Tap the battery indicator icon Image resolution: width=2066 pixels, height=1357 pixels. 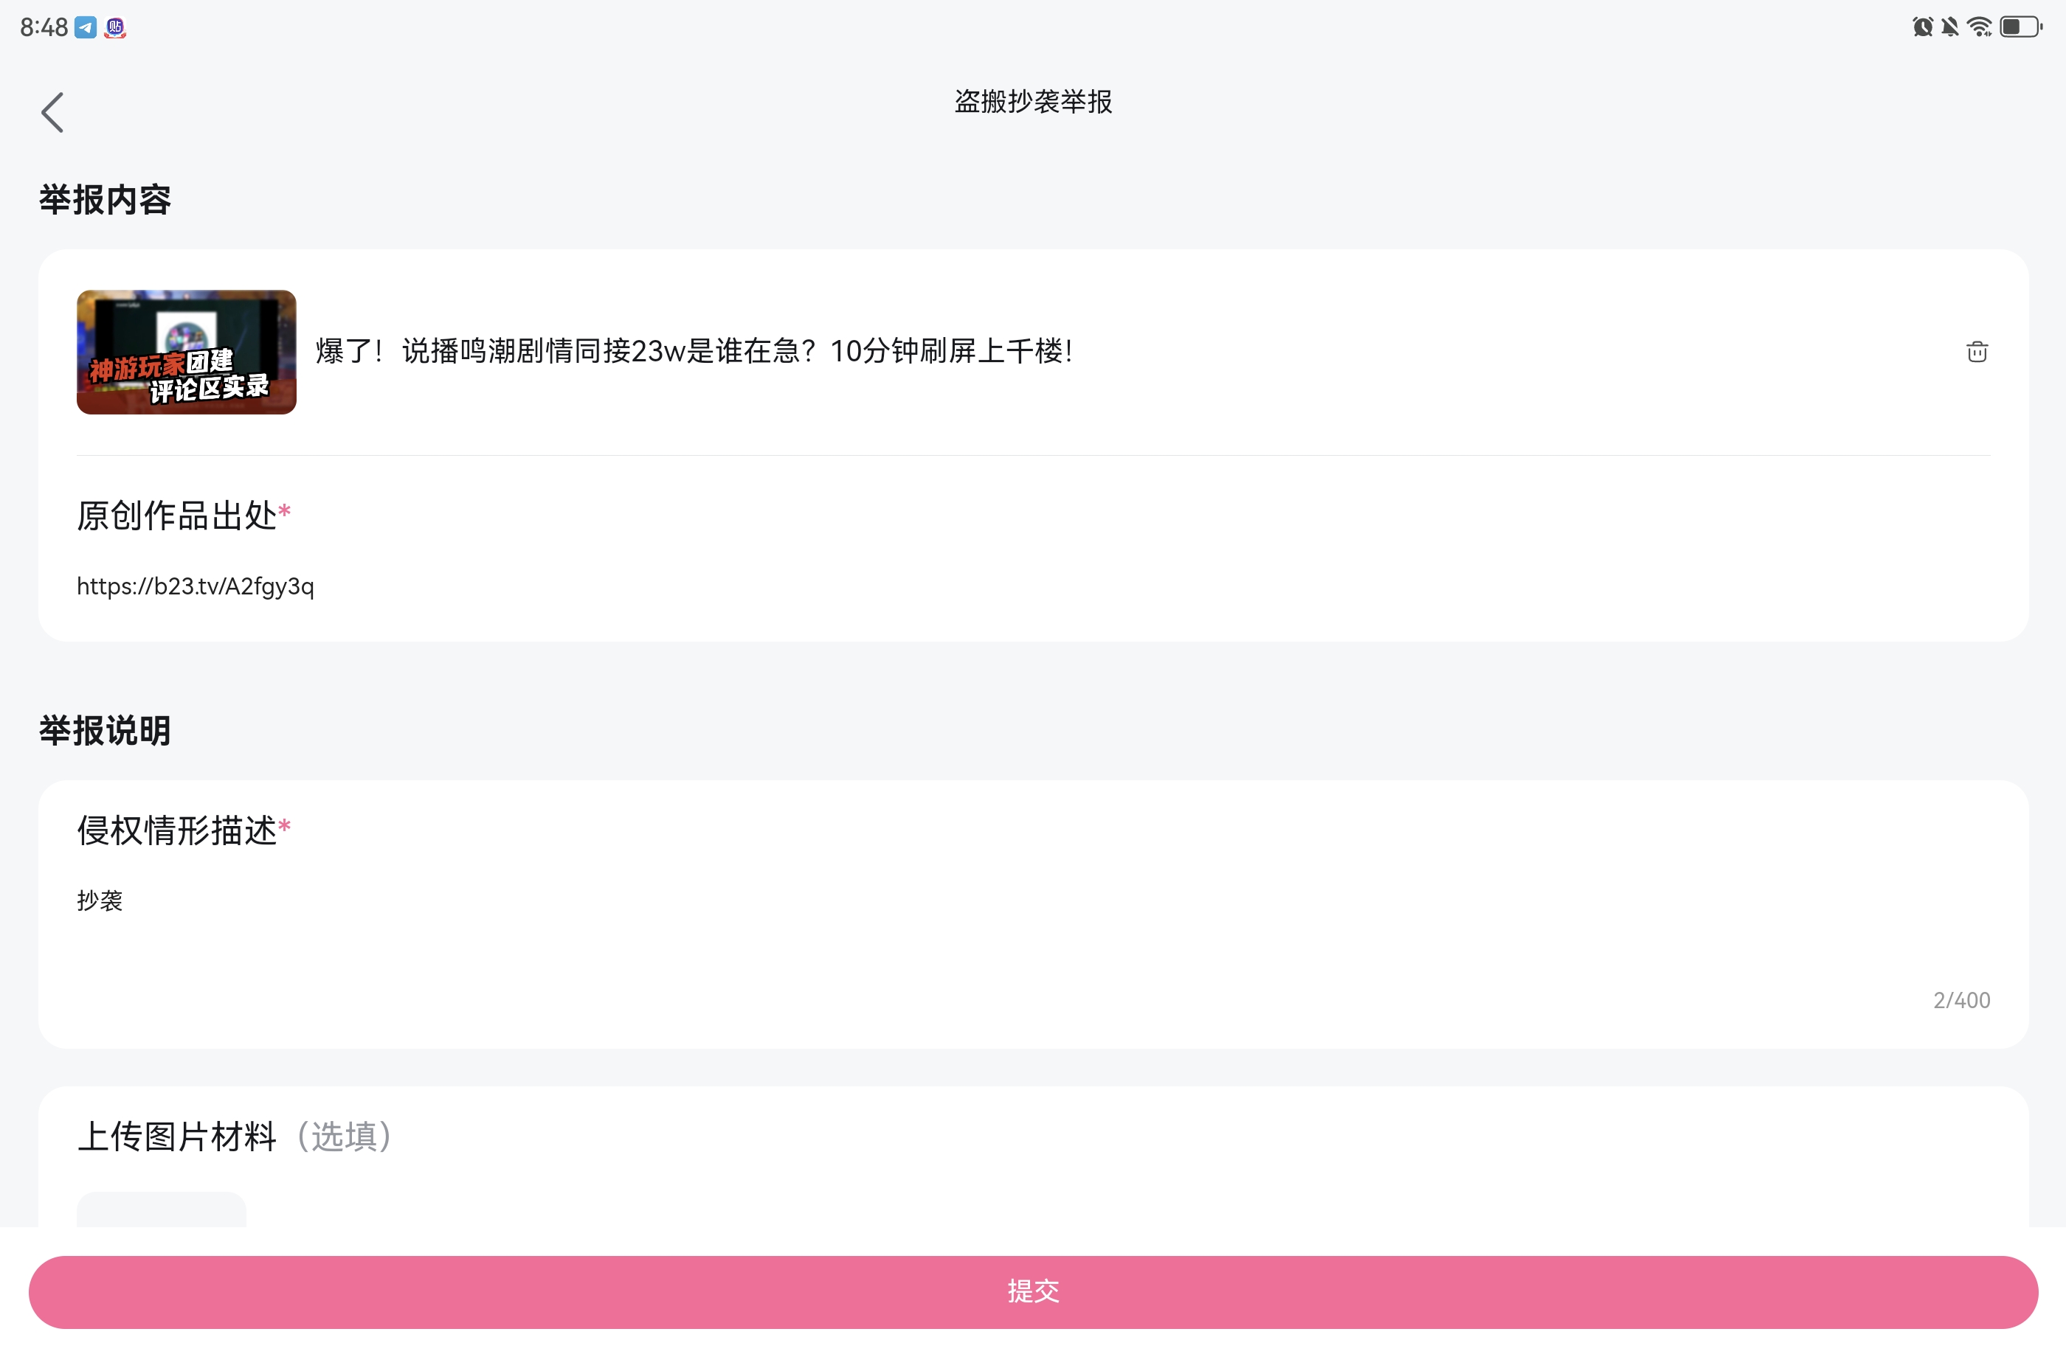tap(2020, 27)
